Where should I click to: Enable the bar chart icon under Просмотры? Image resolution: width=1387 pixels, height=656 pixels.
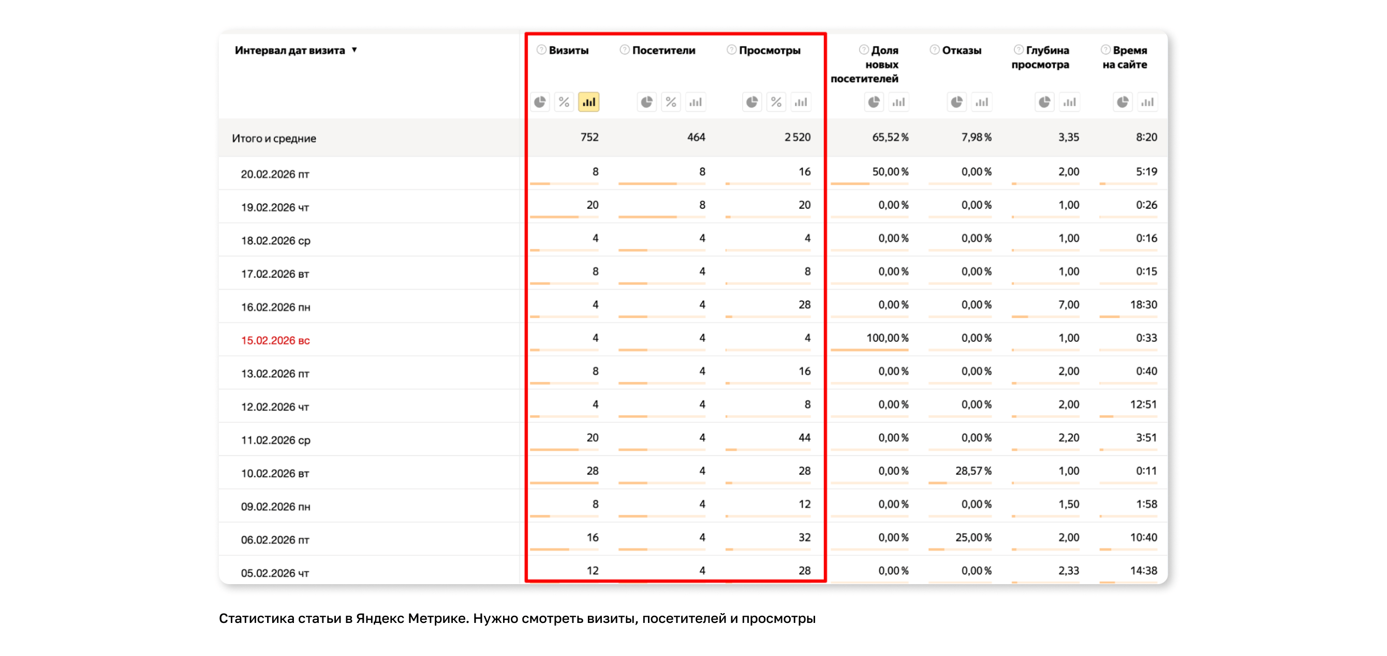click(801, 102)
